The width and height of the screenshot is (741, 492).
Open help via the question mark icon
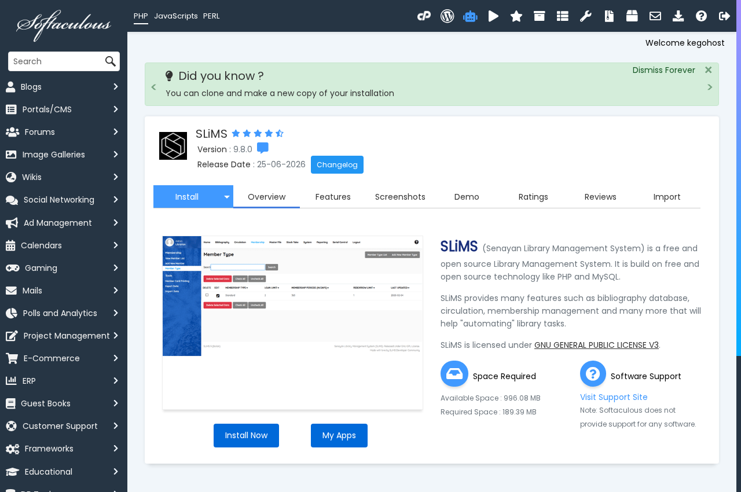tap(702, 16)
